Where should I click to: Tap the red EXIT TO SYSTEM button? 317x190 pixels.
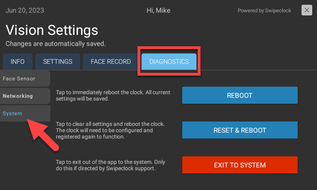240,165
